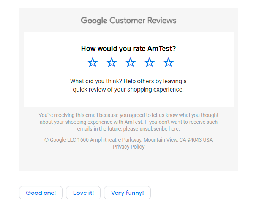Click the "Customer Reviews" header text
This screenshot has height=207, width=259.
[143, 21]
